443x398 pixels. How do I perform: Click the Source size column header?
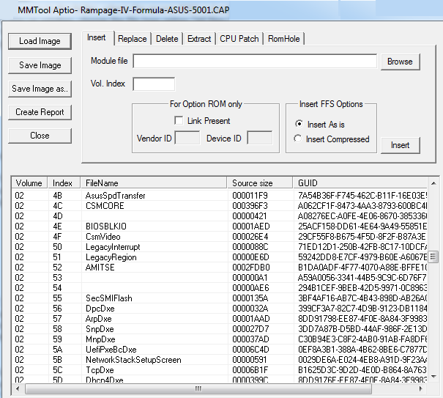click(x=260, y=183)
